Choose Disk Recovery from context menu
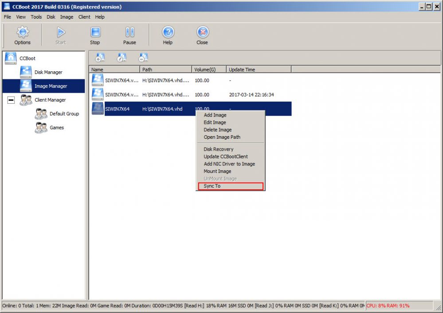Screen dimensions: 443x313 [x=231, y=149]
